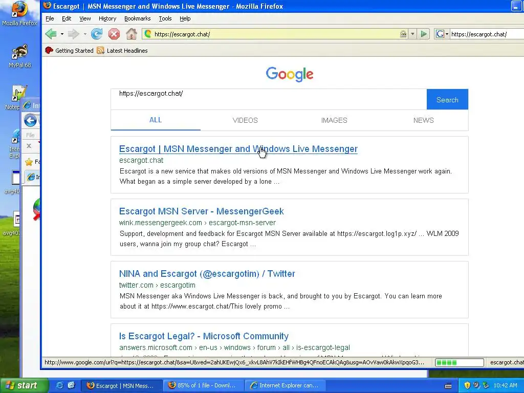524x393 pixels.
Task: Open the View menu
Action: pyautogui.click(x=85, y=18)
